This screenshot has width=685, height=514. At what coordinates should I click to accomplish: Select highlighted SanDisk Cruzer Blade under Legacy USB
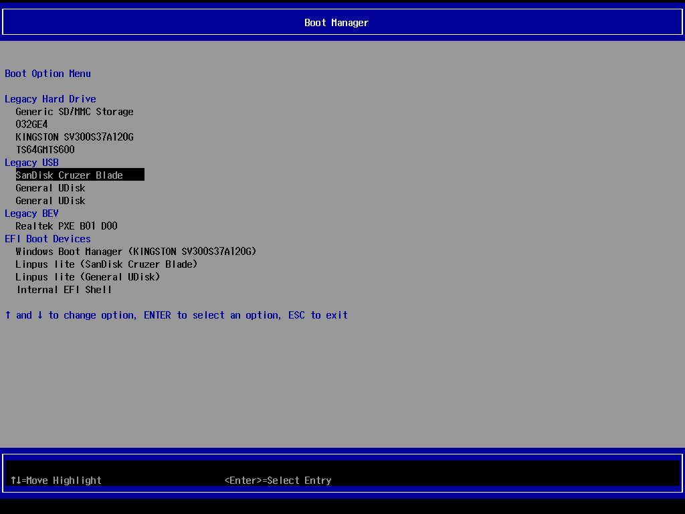(x=80, y=175)
